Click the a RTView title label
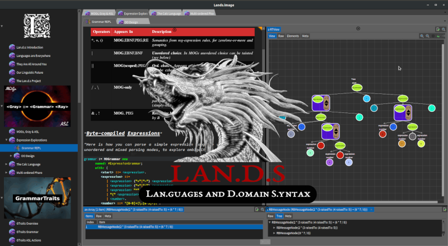Viewport: 448px width, 246px height. point(274,29)
